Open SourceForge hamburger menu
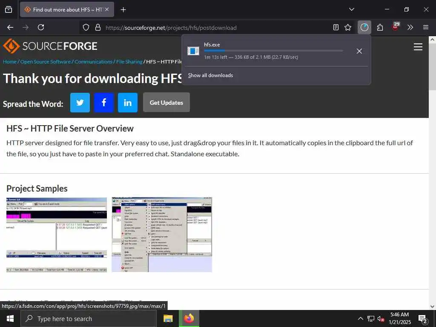The width and height of the screenshot is (436, 327). coord(418,47)
